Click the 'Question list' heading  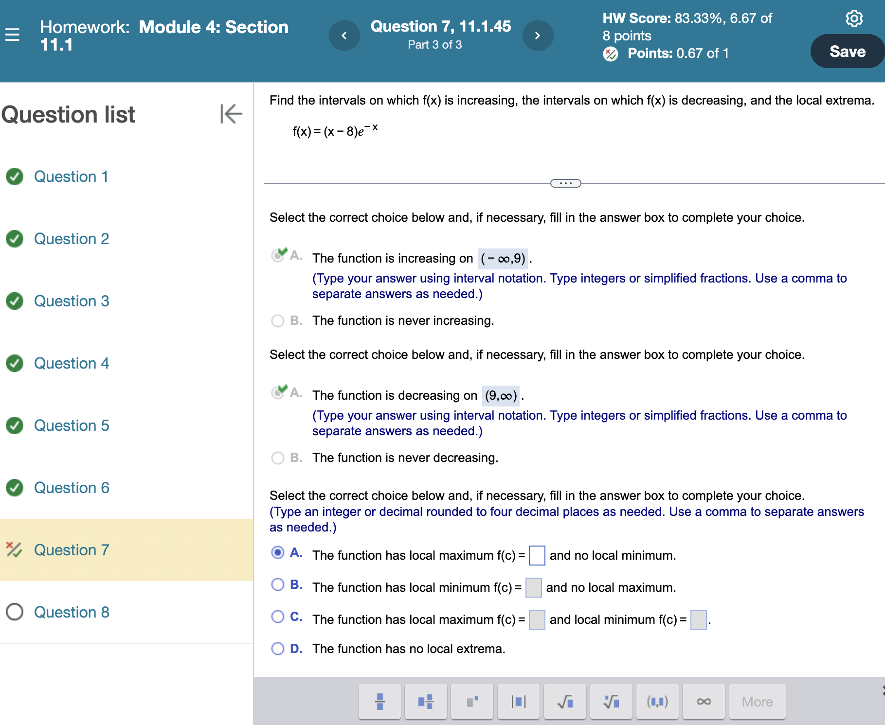coord(68,115)
